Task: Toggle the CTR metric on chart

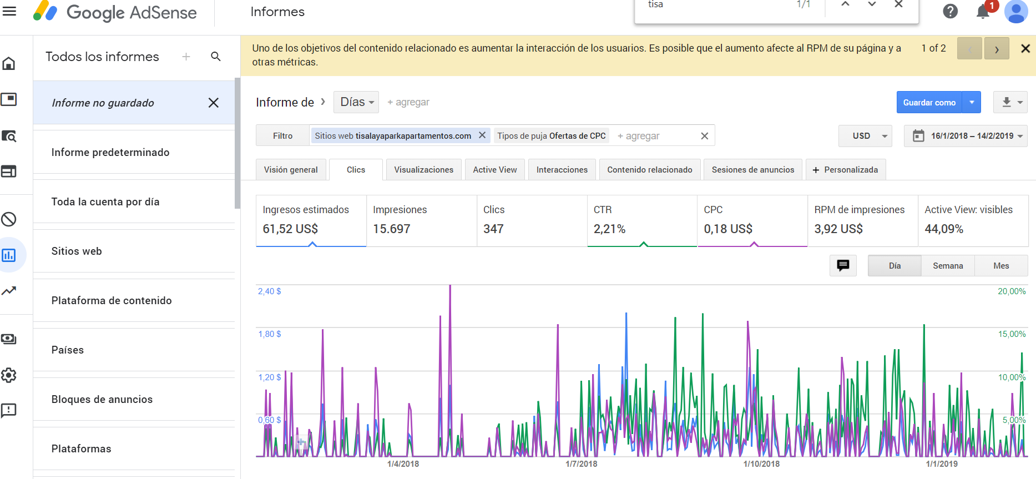Action: coord(642,220)
